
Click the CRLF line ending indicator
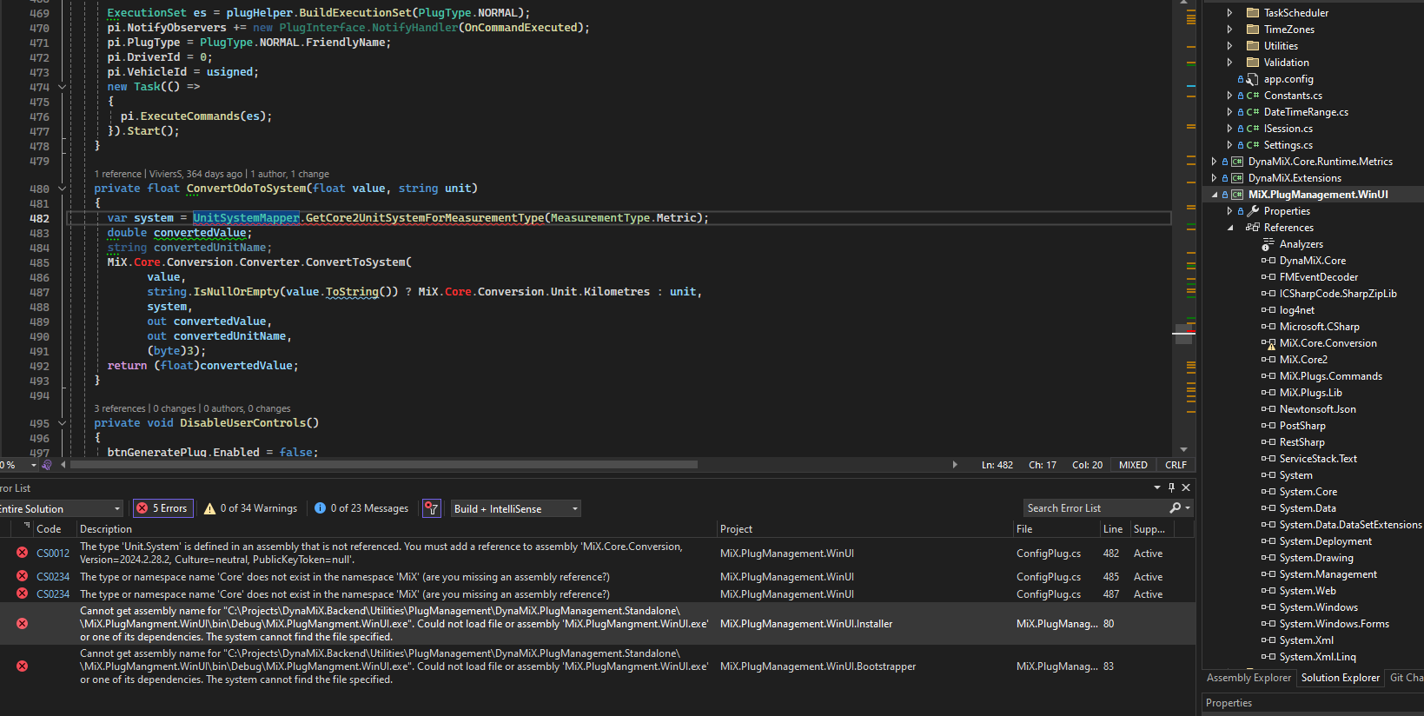1176,465
